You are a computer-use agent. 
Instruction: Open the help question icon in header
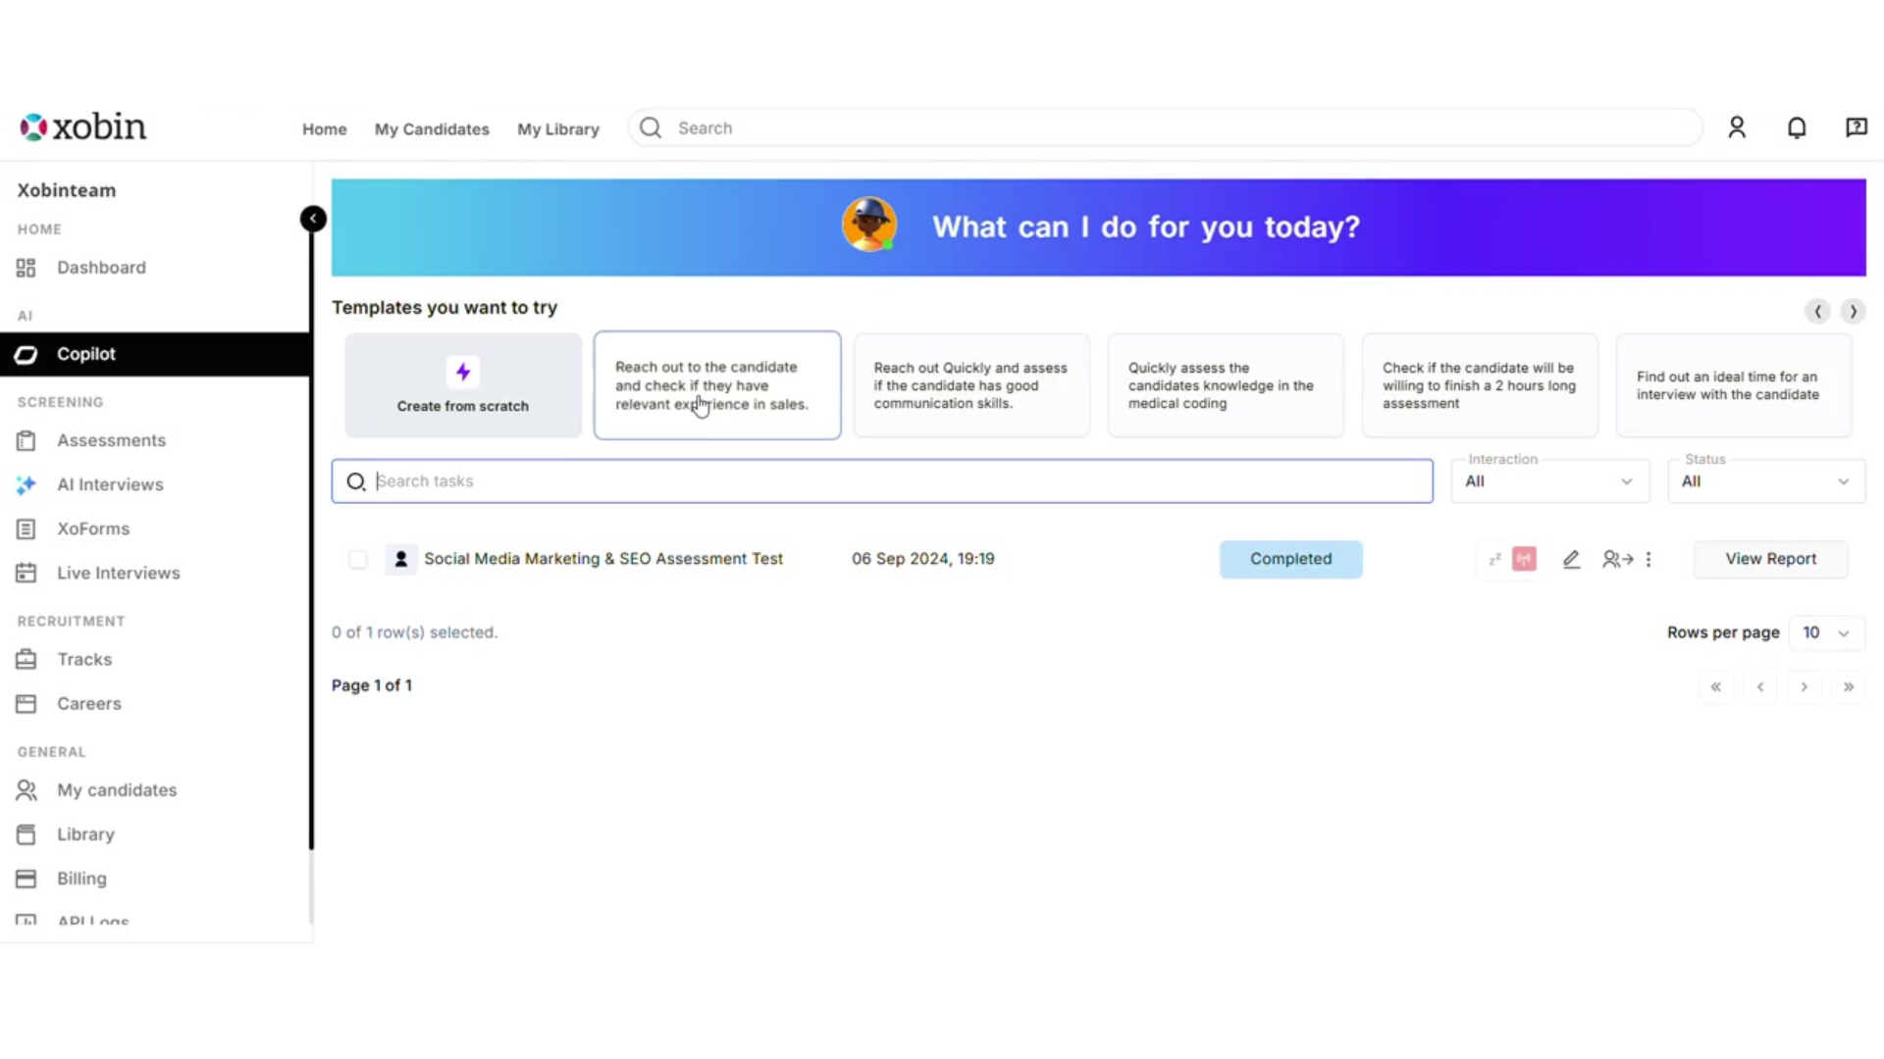(1856, 127)
